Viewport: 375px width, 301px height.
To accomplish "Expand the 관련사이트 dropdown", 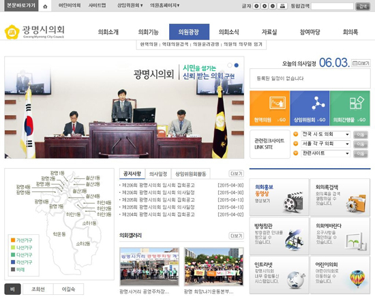I will click(325, 153).
